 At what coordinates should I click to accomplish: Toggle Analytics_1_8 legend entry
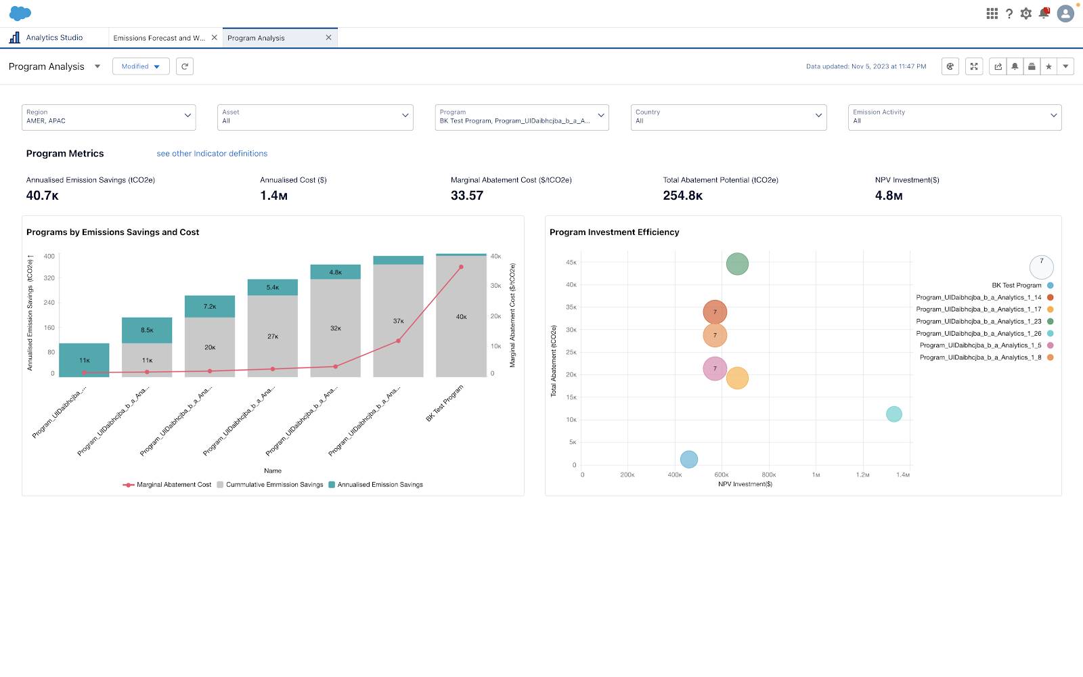pos(987,357)
